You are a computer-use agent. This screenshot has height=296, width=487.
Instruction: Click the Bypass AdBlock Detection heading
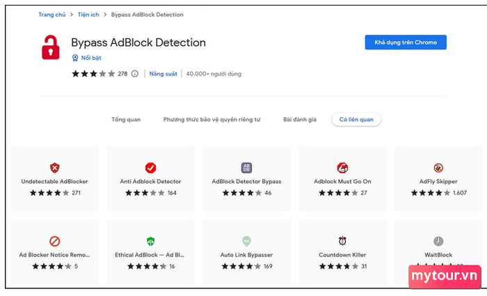click(138, 42)
